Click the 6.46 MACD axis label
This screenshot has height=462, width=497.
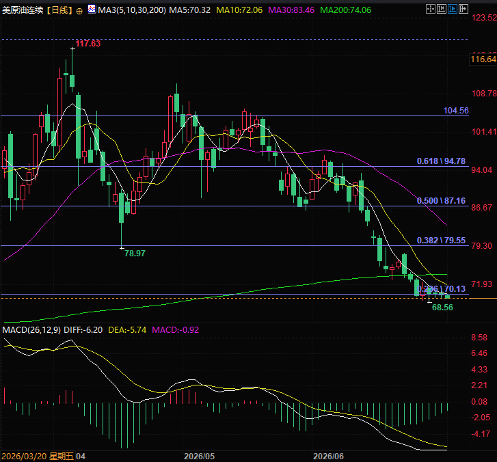point(479,353)
